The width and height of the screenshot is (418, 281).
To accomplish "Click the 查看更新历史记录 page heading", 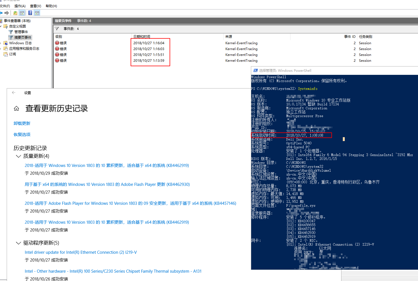I will click(57, 108).
